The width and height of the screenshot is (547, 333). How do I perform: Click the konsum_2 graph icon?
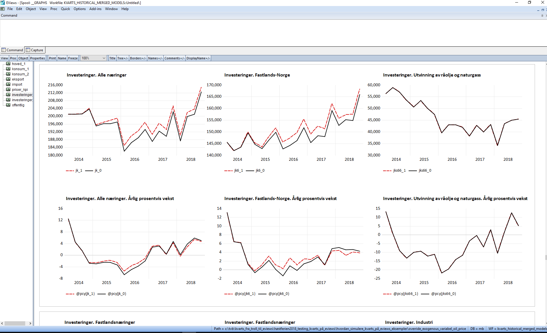pos(8,74)
